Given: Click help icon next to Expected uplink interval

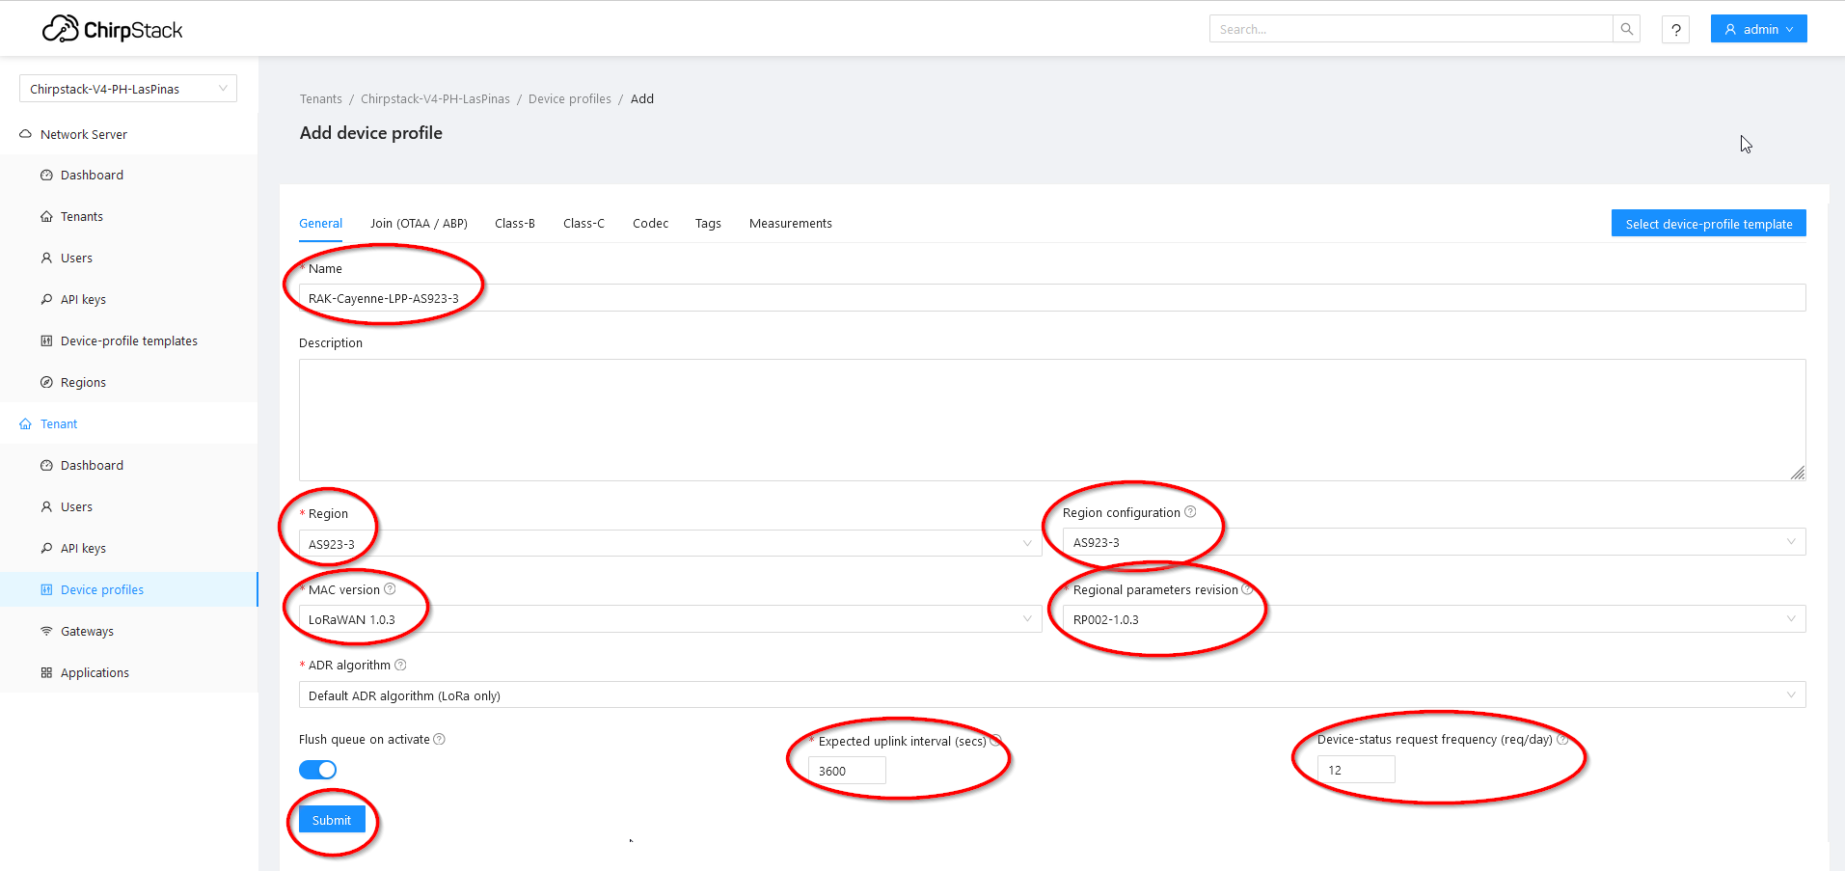Looking at the screenshot, I should [995, 740].
